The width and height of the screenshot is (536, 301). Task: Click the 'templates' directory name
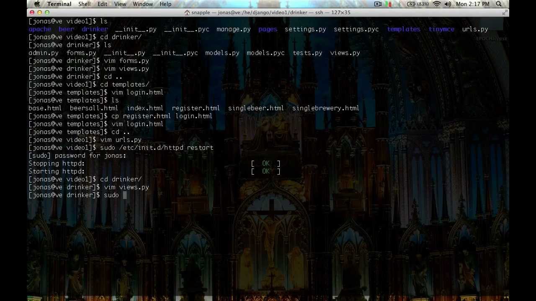(x=404, y=29)
